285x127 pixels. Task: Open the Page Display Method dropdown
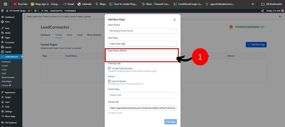coord(142,57)
